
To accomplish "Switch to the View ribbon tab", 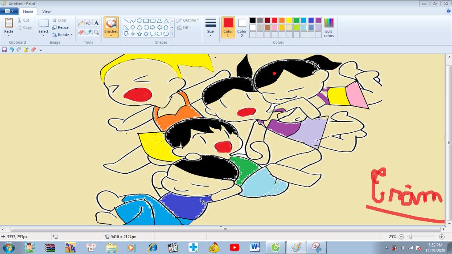I will 46,11.
